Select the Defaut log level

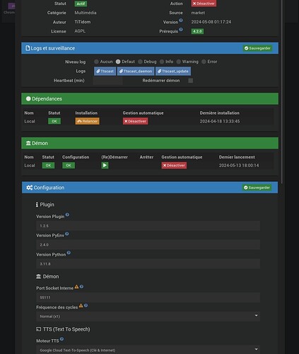coord(118,62)
